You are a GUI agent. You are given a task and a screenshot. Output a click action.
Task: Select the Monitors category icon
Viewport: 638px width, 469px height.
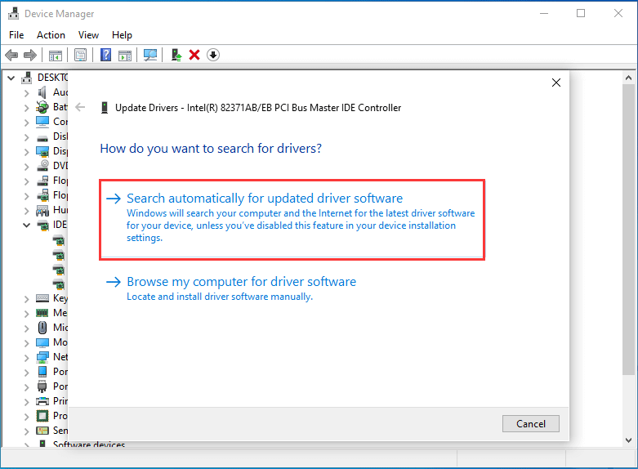[42, 342]
